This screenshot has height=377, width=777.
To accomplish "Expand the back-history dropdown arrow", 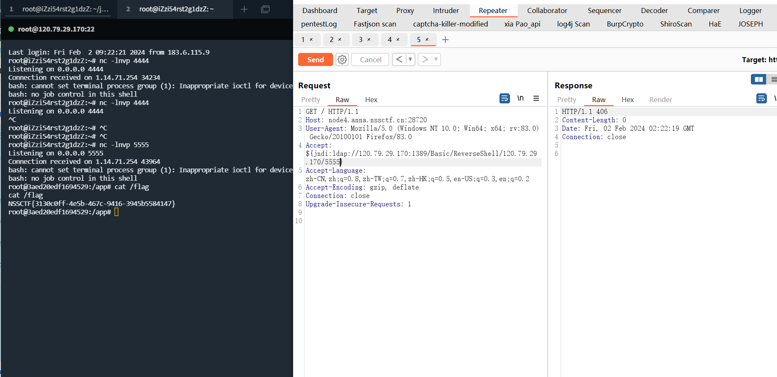I will (x=410, y=59).
